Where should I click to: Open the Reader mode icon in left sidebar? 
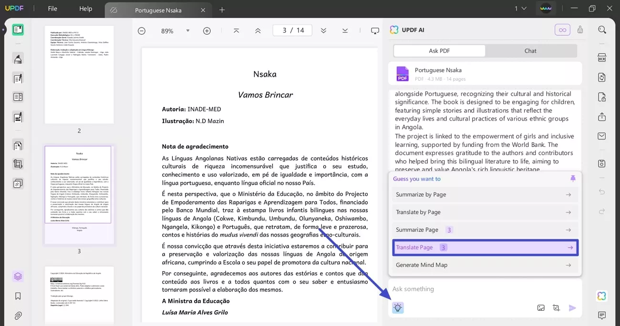[x=18, y=30]
